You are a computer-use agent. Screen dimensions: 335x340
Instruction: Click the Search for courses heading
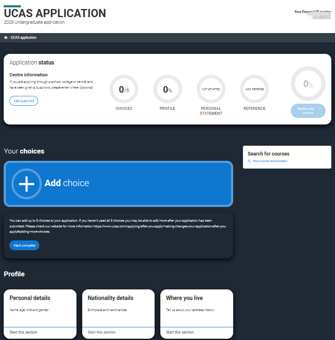tap(268, 154)
